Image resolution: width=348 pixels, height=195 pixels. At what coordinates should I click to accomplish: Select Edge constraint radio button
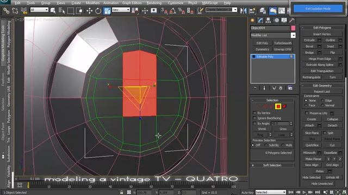coord(322,100)
